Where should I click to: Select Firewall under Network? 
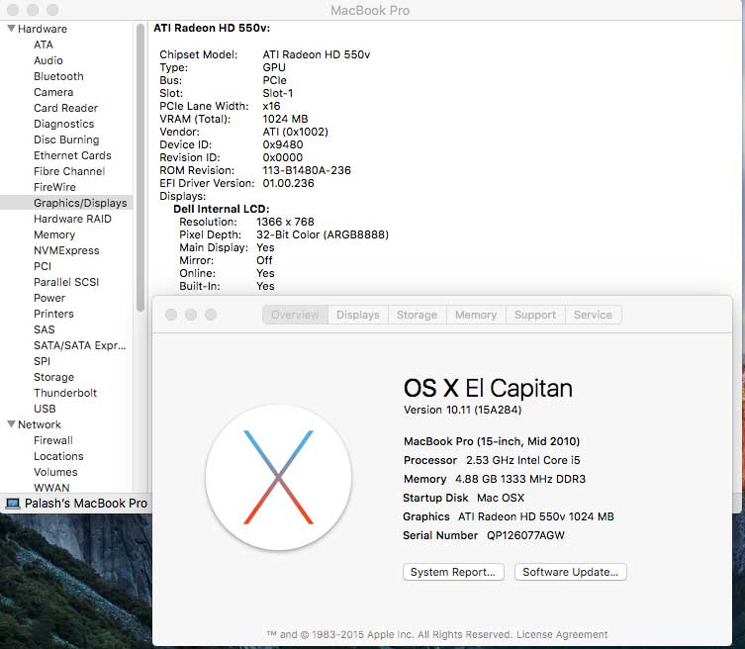[x=53, y=440]
